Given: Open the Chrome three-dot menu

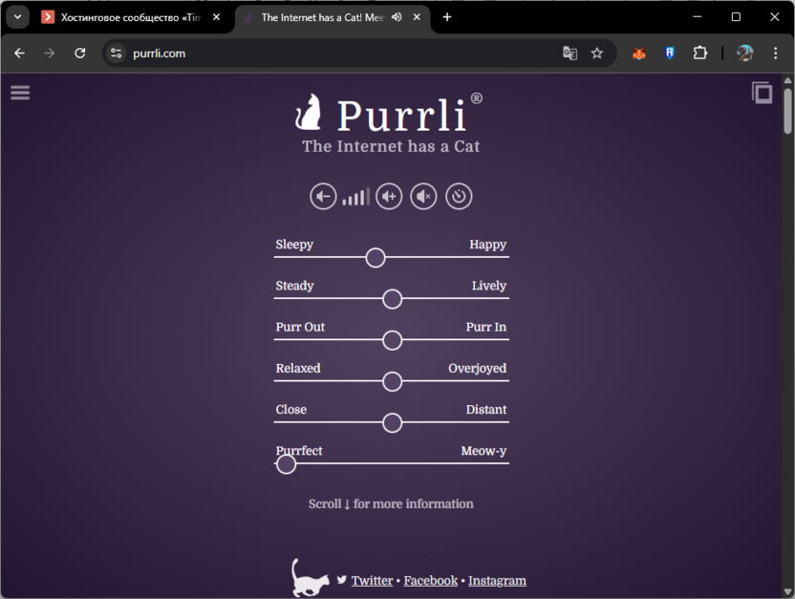Looking at the screenshot, I should pyautogui.click(x=777, y=53).
